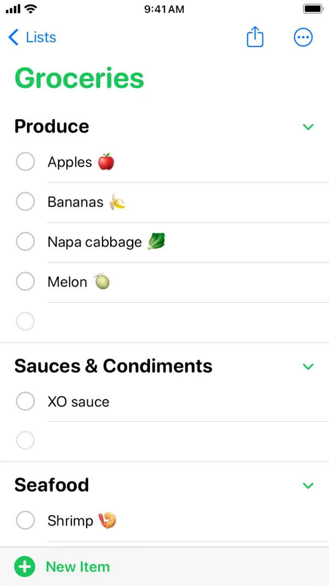Select the Groceries list title
This screenshot has height=586, width=329.
click(x=78, y=78)
